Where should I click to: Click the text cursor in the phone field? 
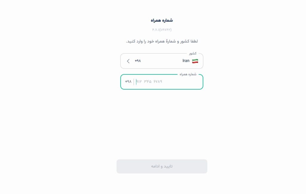pos(136,81)
